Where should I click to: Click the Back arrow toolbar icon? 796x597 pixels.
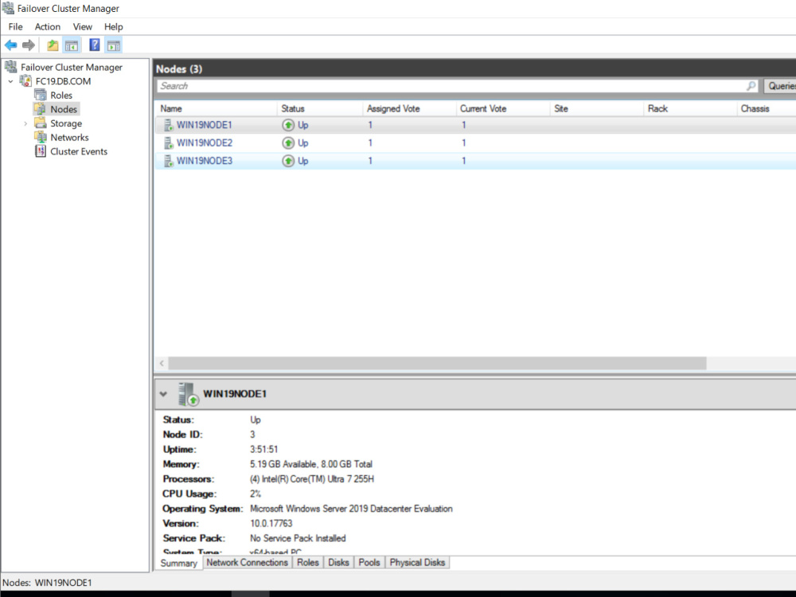pos(10,45)
